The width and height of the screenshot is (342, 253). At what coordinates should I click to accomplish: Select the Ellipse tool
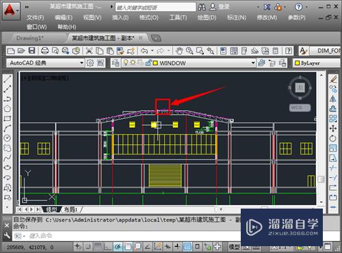coord(8,168)
